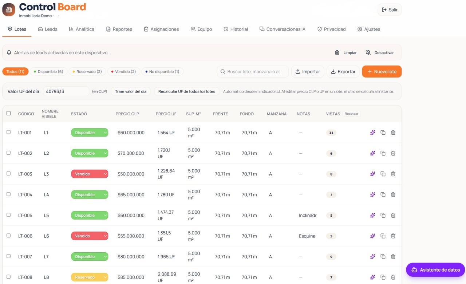Delete lot LT-008 with trash icon
The image size is (466, 284).
393,277
